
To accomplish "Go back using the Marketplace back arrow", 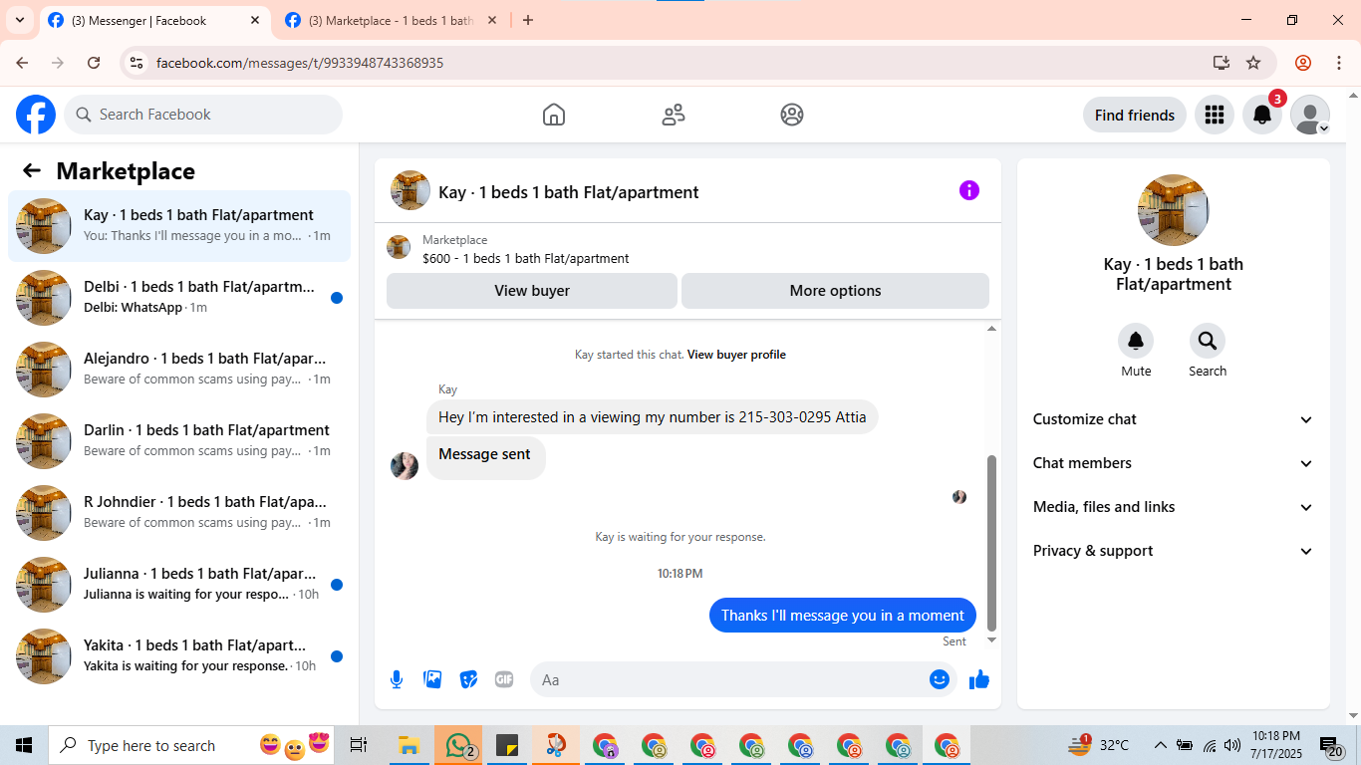I will (x=32, y=170).
